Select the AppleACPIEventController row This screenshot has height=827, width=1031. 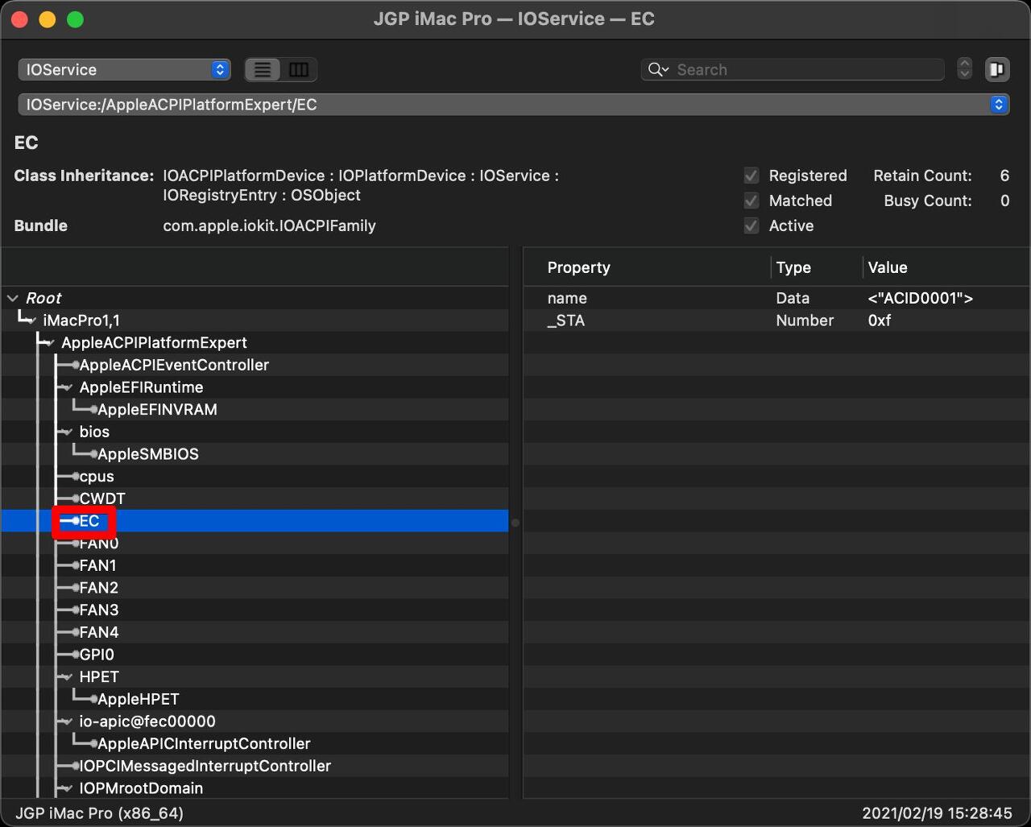click(255, 365)
